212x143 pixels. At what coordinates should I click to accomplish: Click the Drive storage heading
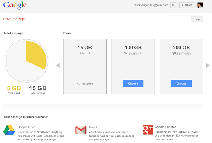click(14, 19)
